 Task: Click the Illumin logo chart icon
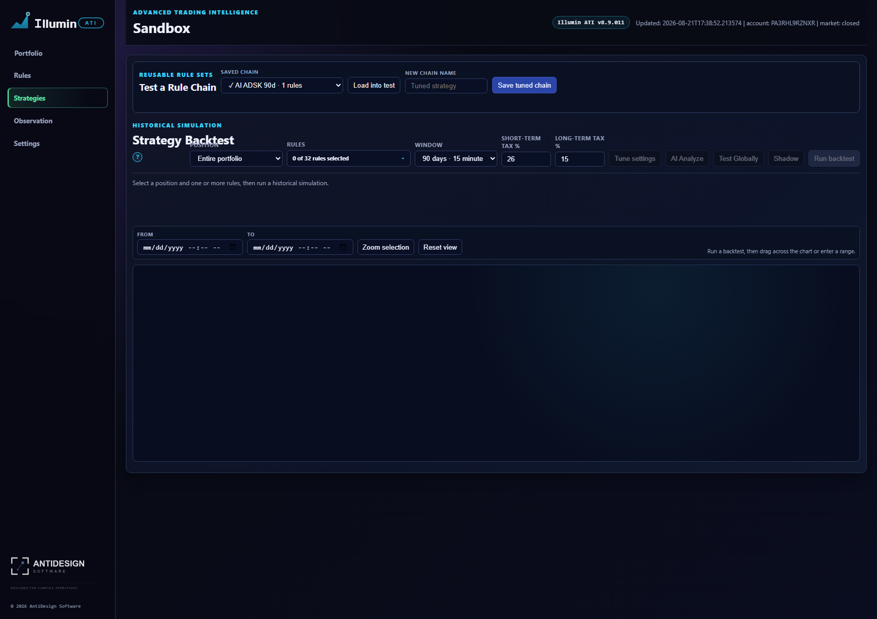21,21
